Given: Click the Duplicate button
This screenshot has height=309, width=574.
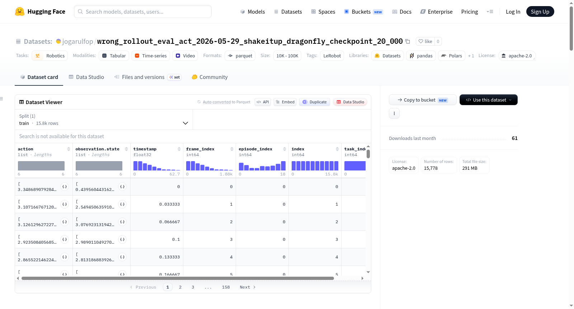Looking at the screenshot, I should [x=315, y=102].
